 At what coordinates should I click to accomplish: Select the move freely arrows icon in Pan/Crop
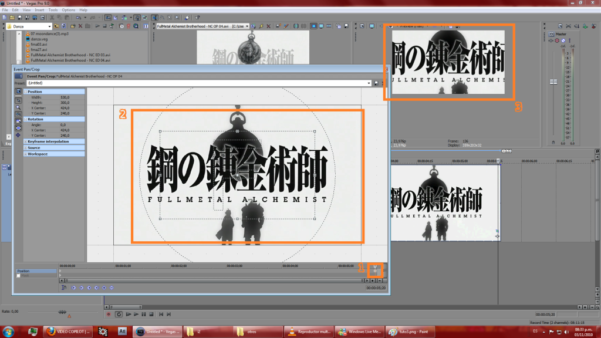tap(18, 136)
